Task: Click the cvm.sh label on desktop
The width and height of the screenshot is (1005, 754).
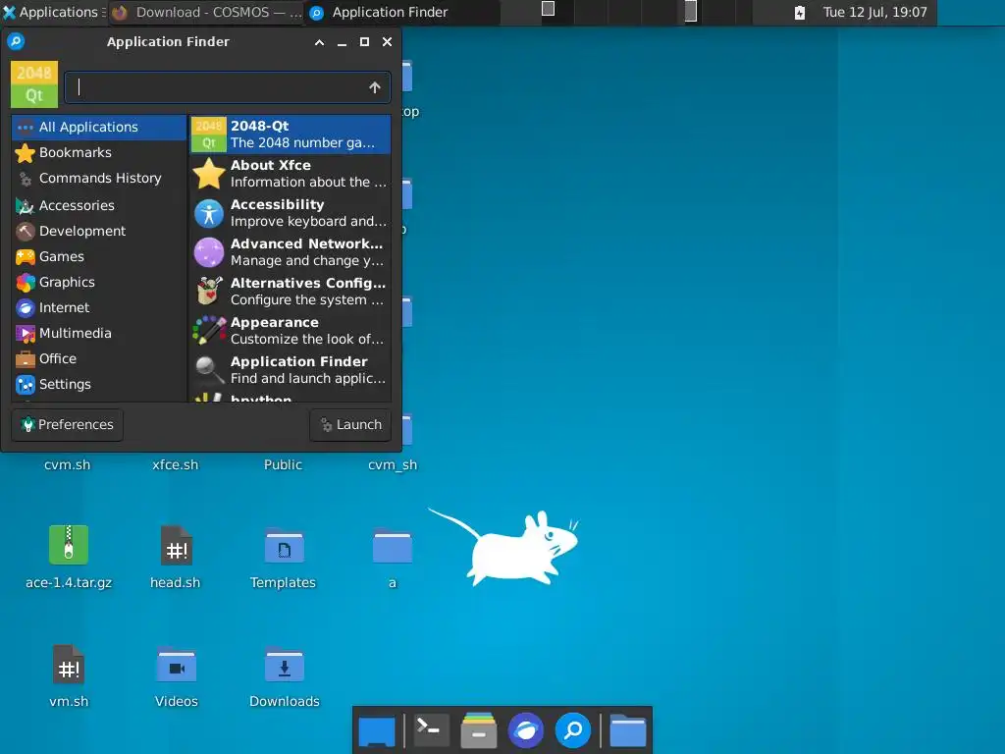Action: pos(68,464)
